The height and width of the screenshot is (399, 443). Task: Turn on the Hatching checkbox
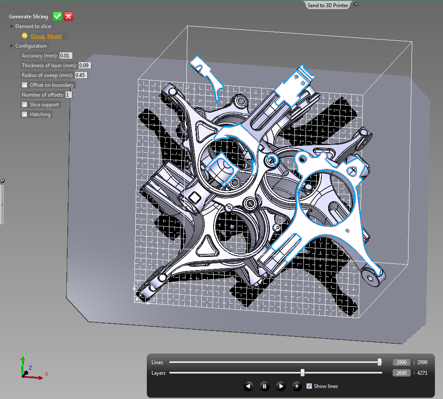point(25,114)
